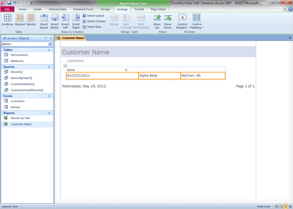293x209 pixels.
Task: Select the date Wednesday, May 16, 2012
Action: (84, 87)
